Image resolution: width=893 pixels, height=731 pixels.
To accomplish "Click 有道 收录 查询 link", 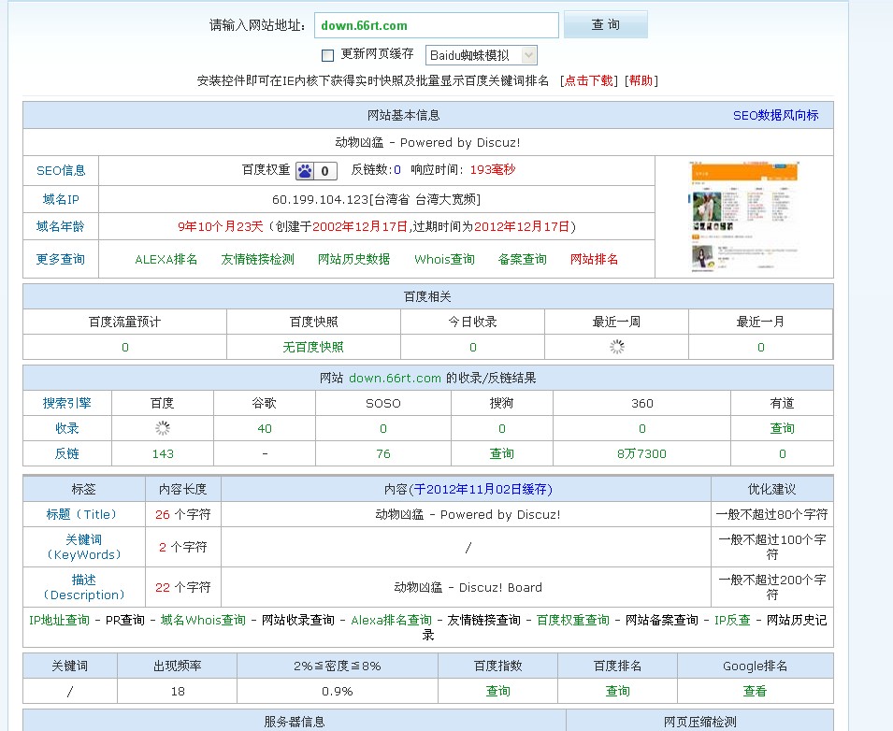I will point(782,429).
